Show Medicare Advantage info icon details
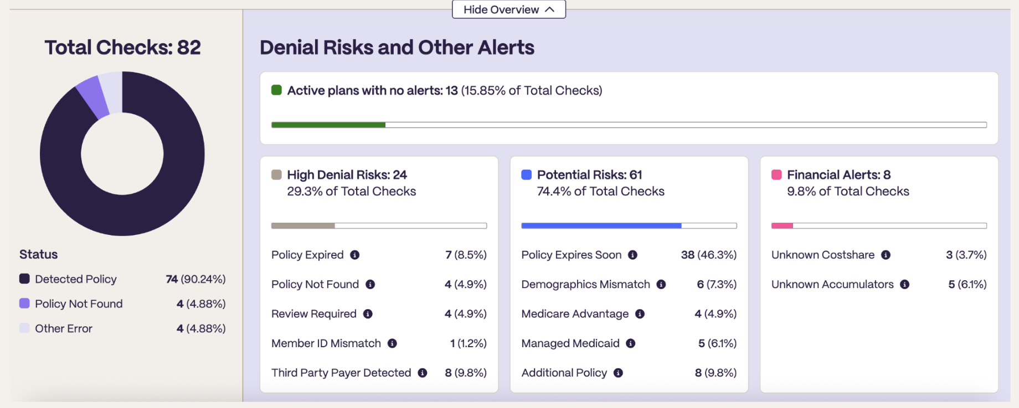1019x408 pixels. click(640, 314)
